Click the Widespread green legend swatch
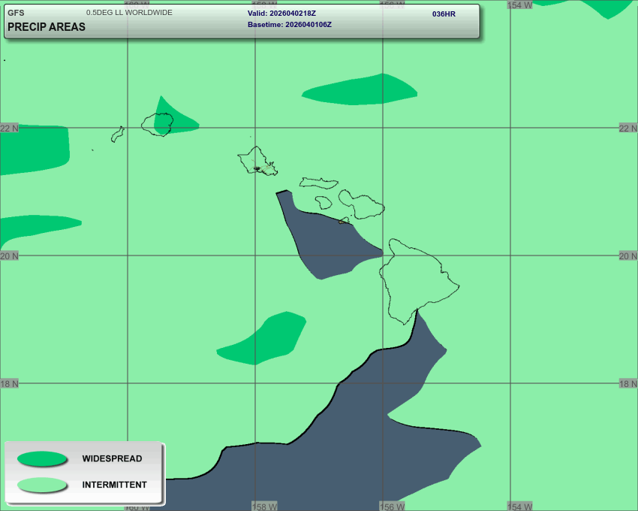 tap(42, 458)
